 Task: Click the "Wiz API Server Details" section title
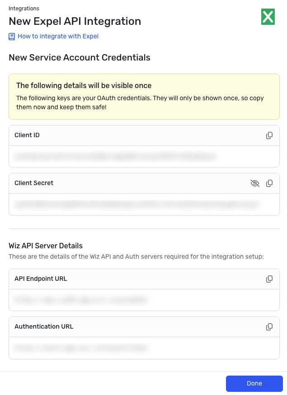coord(46,246)
